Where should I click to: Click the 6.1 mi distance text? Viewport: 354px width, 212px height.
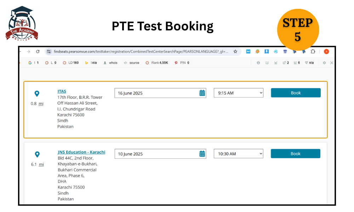[x=37, y=164]
